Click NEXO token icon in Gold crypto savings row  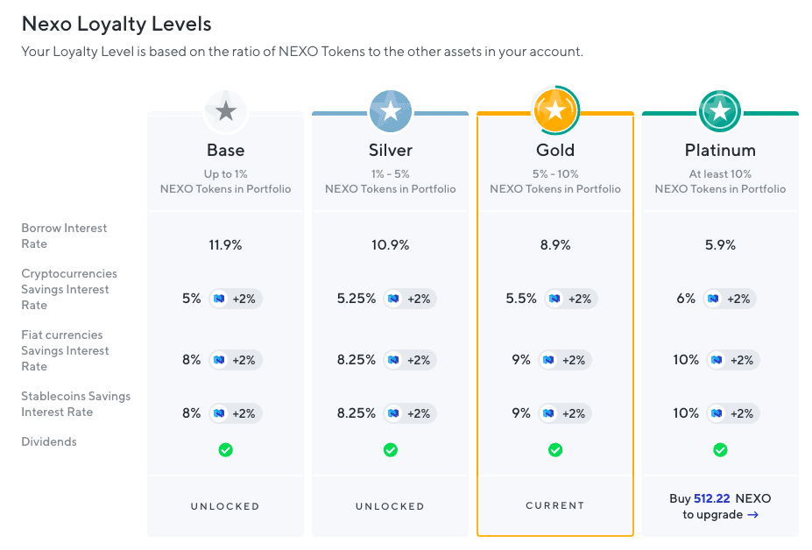click(x=555, y=299)
